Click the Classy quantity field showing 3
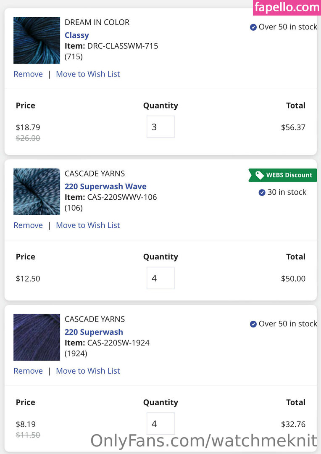321x454 pixels. click(x=160, y=127)
